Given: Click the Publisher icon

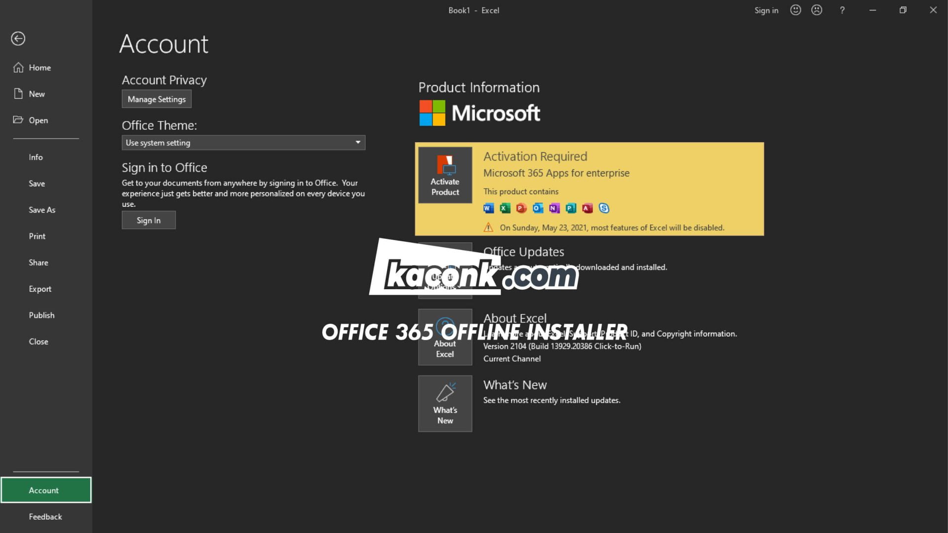Looking at the screenshot, I should coord(570,208).
